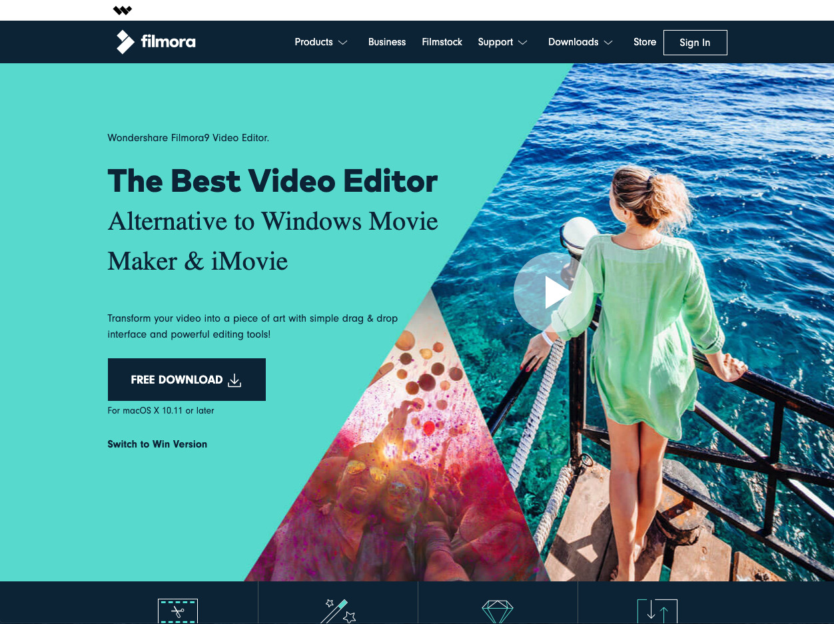Click "Alternative to Windows Movie" subtitle text
The image size is (834, 624).
click(x=272, y=221)
